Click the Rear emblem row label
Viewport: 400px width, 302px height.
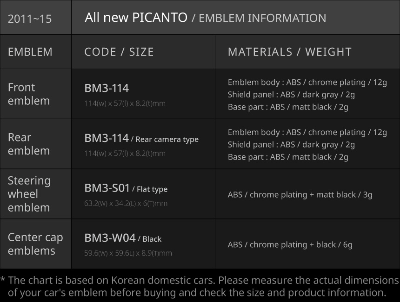pyautogui.click(x=29, y=144)
